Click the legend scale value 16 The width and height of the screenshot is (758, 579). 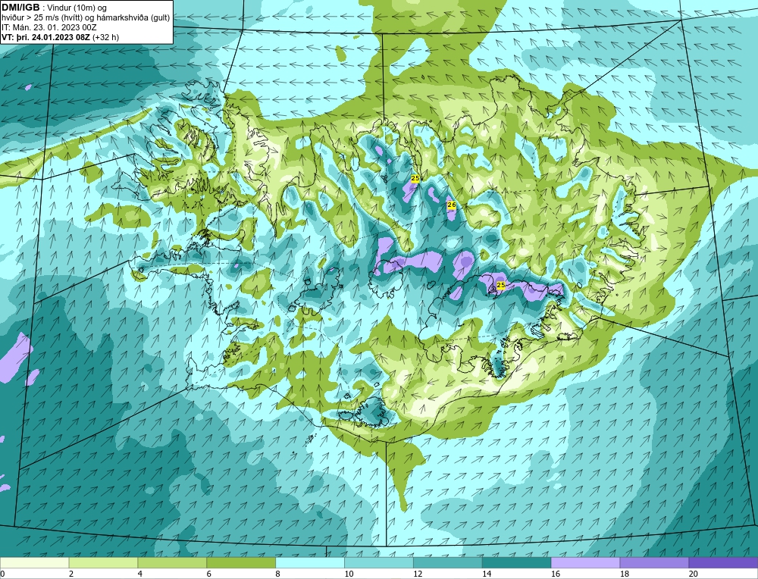[x=556, y=574]
